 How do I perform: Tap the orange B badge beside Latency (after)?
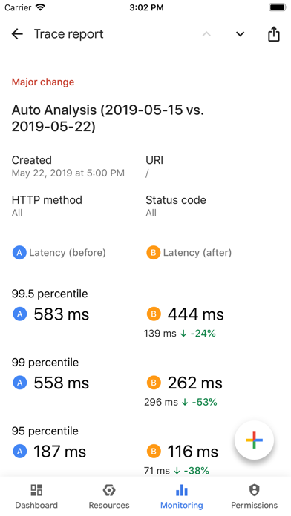tap(153, 252)
